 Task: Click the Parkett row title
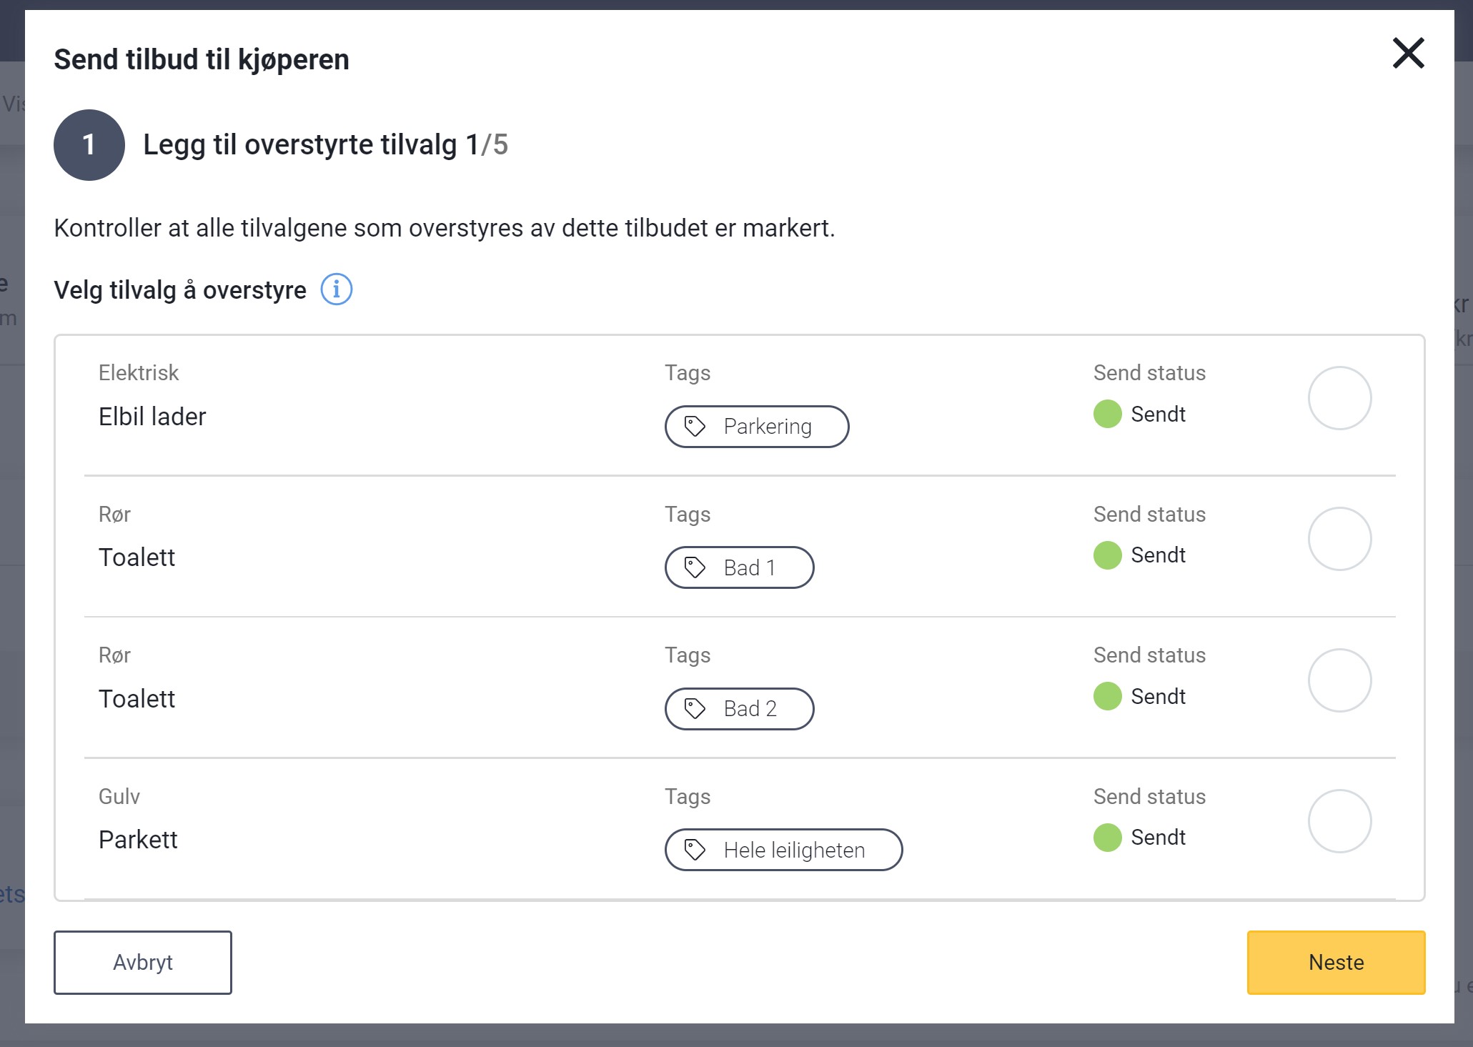pos(138,840)
